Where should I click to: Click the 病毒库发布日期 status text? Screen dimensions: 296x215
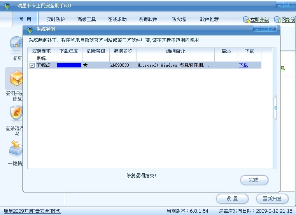(256, 211)
